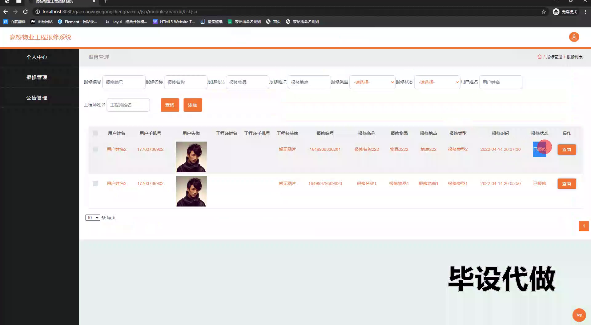
Task: Click the user avatar icon in header
Action: point(574,37)
